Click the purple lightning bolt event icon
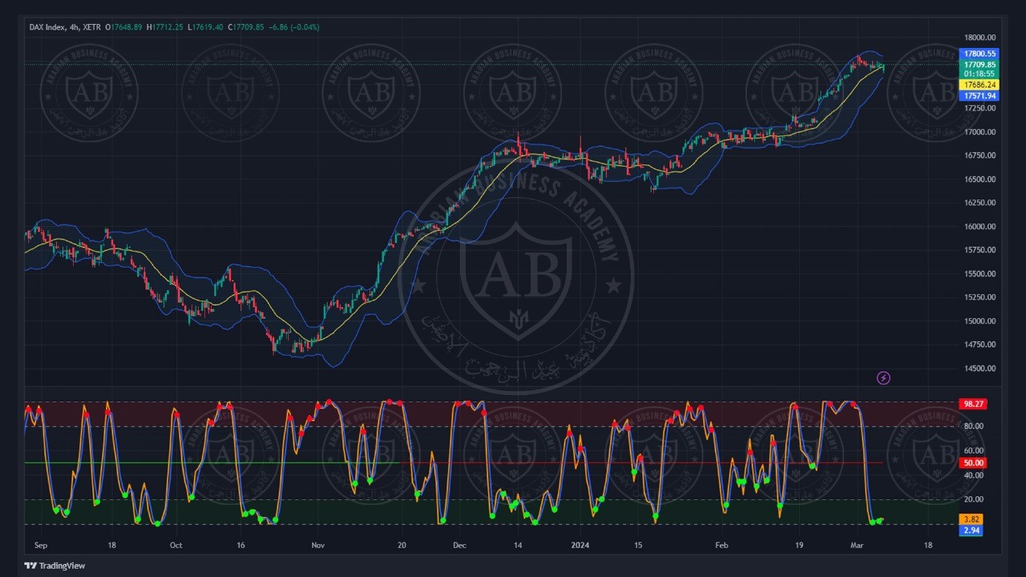Viewport: 1026px width, 577px height. 883,378
